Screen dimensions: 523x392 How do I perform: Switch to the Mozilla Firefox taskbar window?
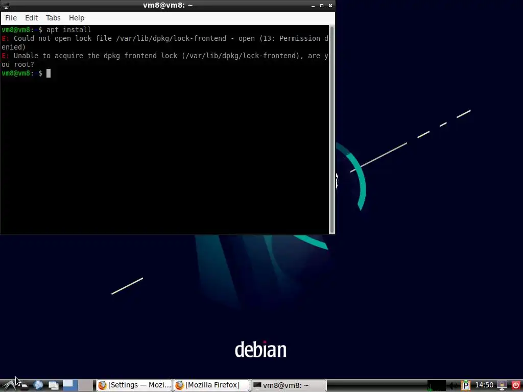click(211, 385)
